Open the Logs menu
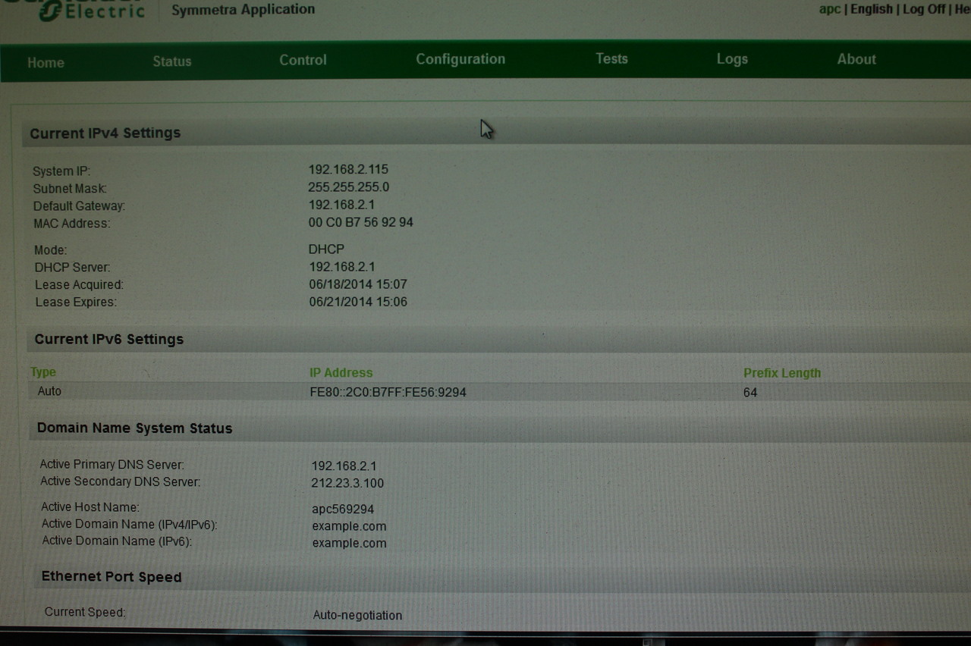This screenshot has width=971, height=646. point(732,59)
